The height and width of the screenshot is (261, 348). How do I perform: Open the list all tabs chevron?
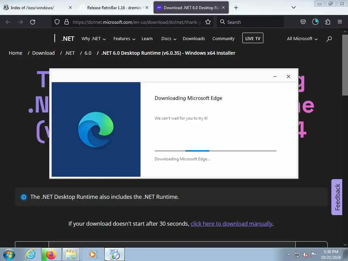coord(293,7)
